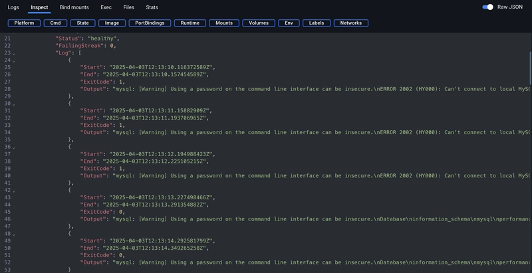Click line number 21 in the gutter
Viewport: 532px width, 273px height.
(x=7, y=39)
